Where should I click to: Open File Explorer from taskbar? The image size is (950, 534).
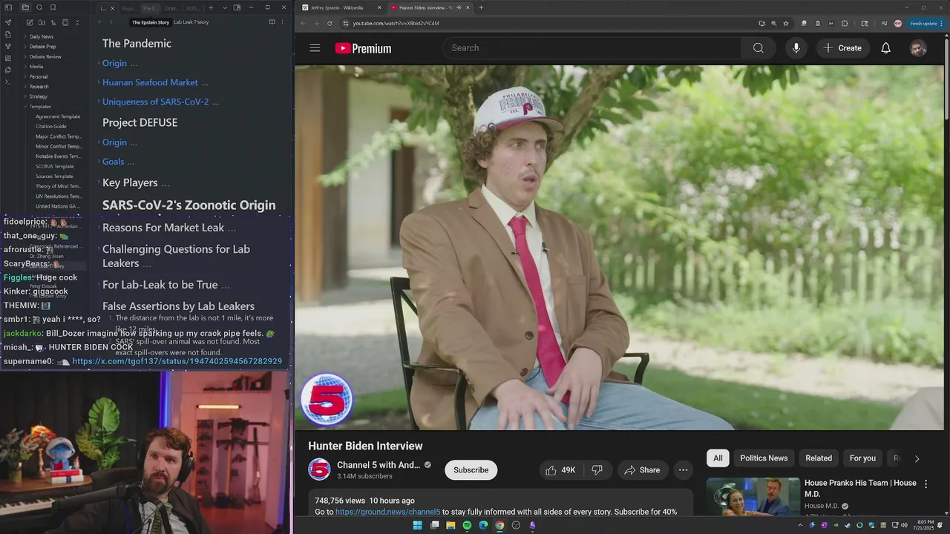[451, 525]
